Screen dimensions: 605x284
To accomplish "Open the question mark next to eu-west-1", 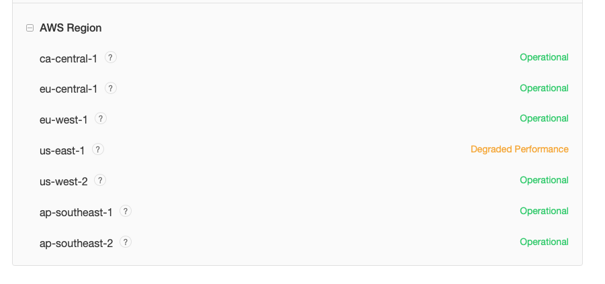I will click(x=101, y=119).
